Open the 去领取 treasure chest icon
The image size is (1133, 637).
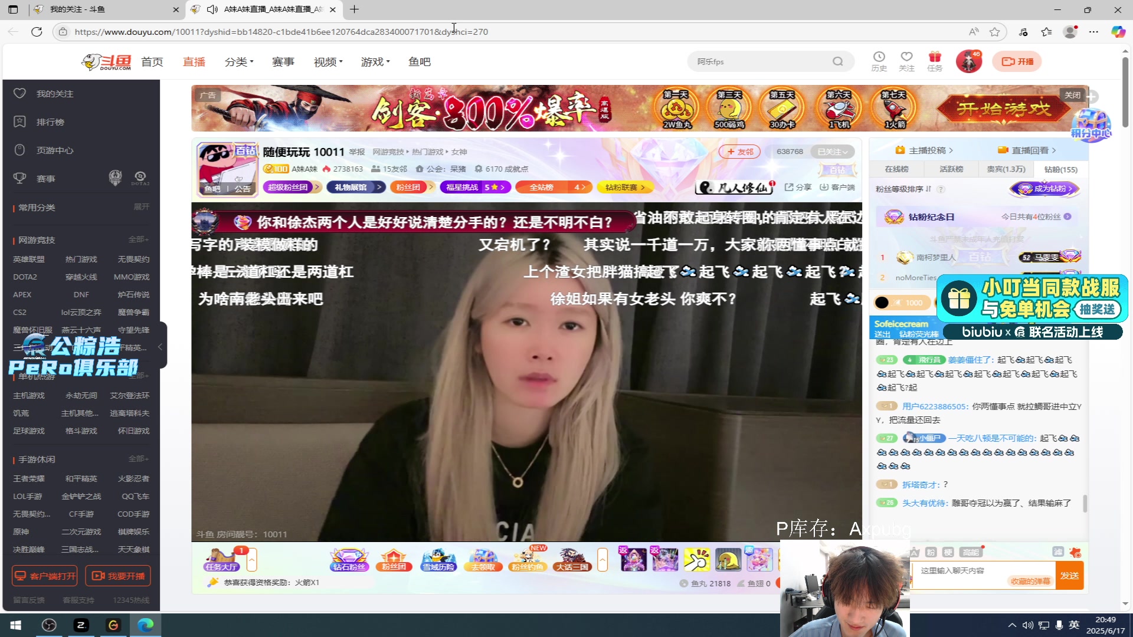[483, 560]
